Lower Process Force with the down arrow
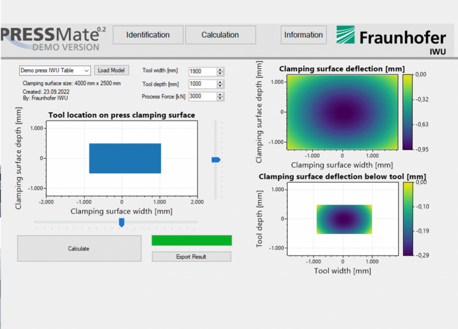The image size is (458, 329). pyautogui.click(x=220, y=99)
